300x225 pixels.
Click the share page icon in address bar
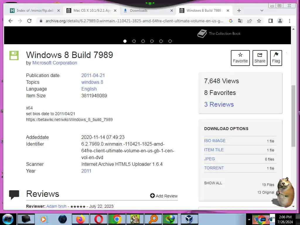250,21
